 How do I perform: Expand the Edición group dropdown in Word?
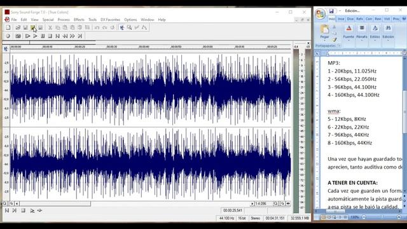389,33
